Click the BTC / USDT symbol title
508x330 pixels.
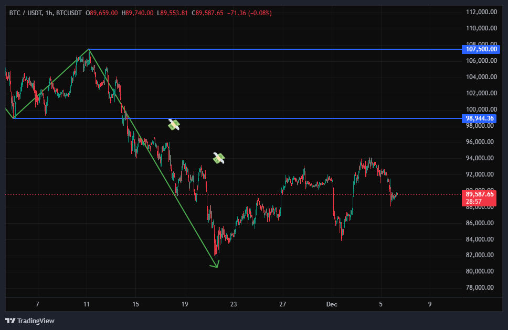pyautogui.click(x=26, y=13)
